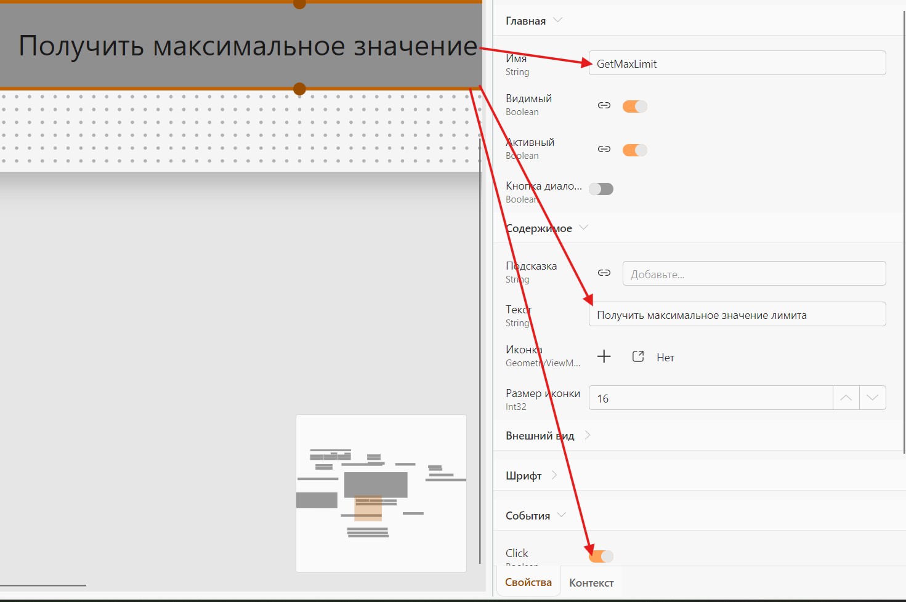Switch to the Контекст tab
This screenshot has height=602, width=906.
click(591, 583)
